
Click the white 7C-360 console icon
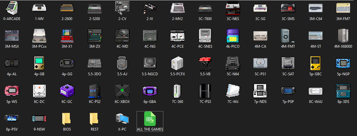pyautogui.click(x=177, y=91)
